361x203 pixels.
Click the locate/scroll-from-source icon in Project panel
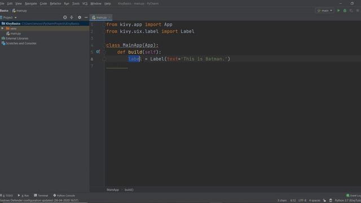point(65,17)
